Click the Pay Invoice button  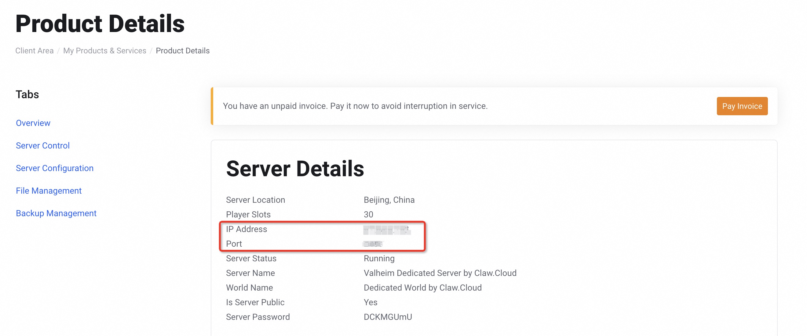(x=742, y=106)
